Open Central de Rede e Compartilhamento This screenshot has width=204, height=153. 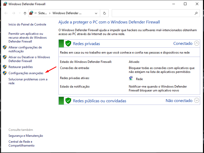pos(21,144)
